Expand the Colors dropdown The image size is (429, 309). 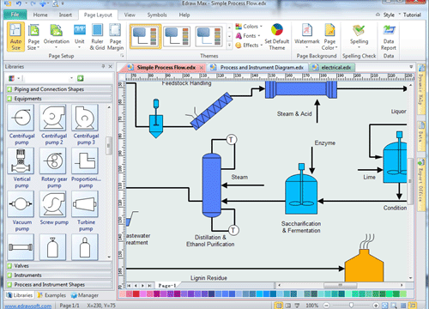tap(249, 27)
